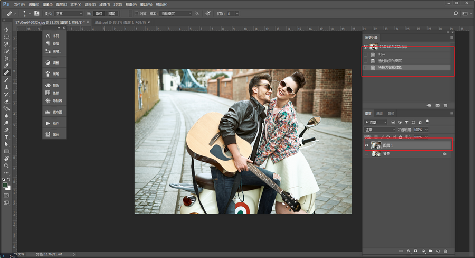This screenshot has height=258, width=475.
Task: Select the Rectangular Marquee tool
Action: (x=6, y=37)
